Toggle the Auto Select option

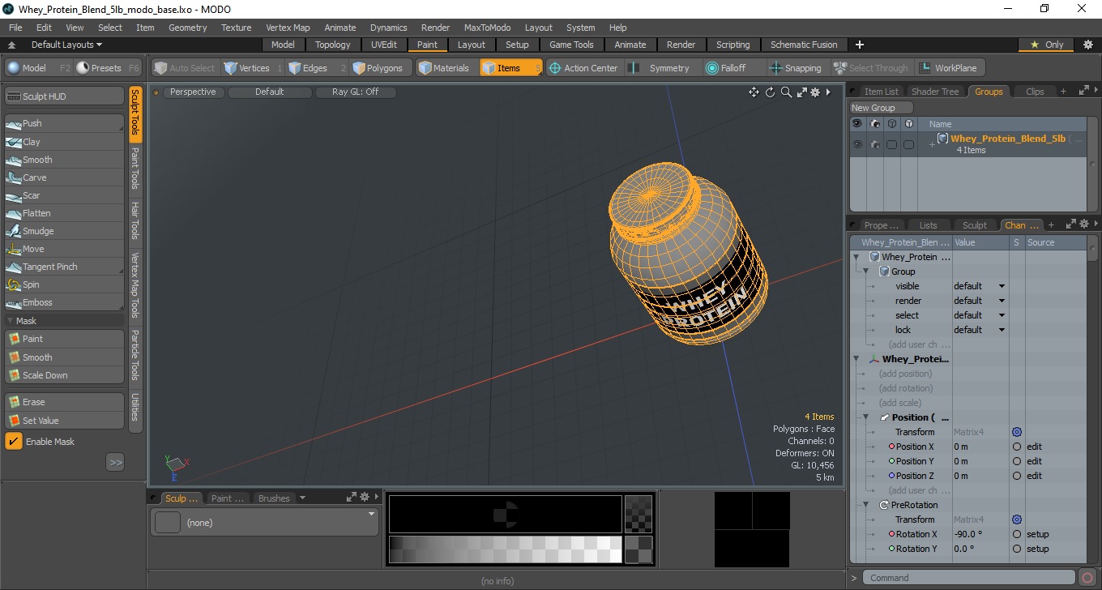tap(185, 68)
